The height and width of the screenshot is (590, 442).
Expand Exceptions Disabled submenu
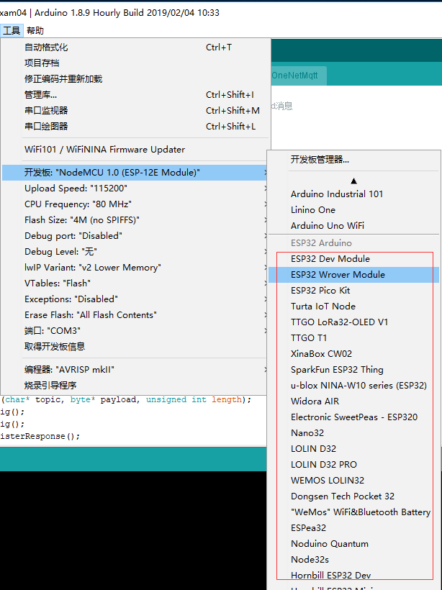(135, 299)
